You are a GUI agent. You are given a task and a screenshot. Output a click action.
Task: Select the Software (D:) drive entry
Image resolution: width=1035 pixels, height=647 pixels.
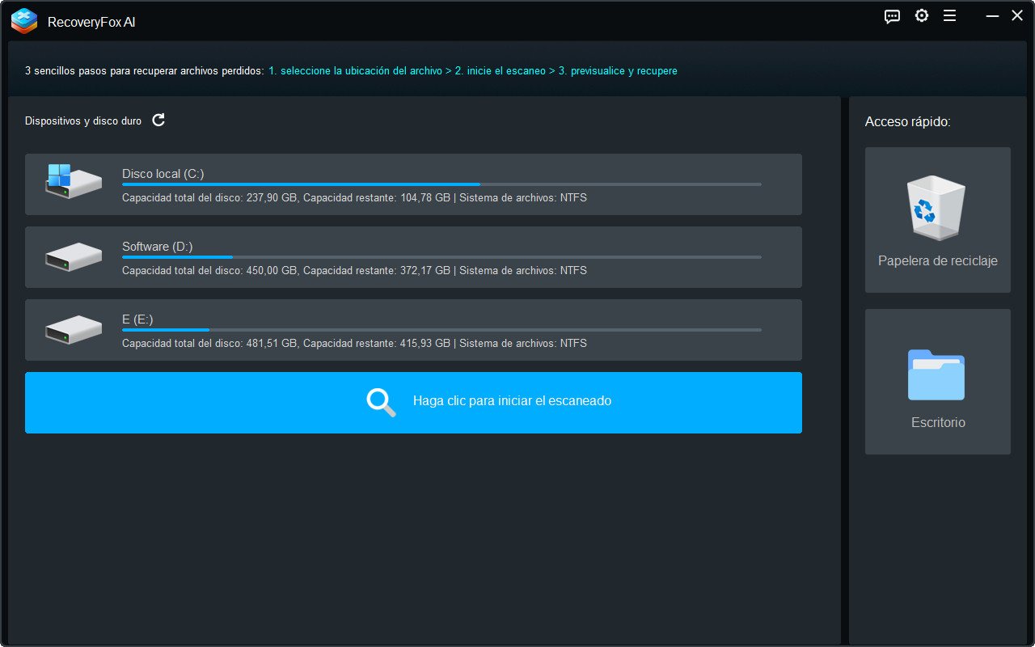point(413,257)
